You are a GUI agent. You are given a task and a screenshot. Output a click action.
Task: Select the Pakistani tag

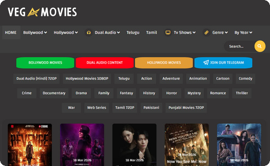click(x=151, y=108)
